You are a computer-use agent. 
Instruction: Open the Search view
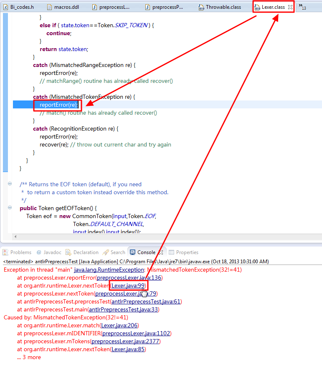click(114, 252)
